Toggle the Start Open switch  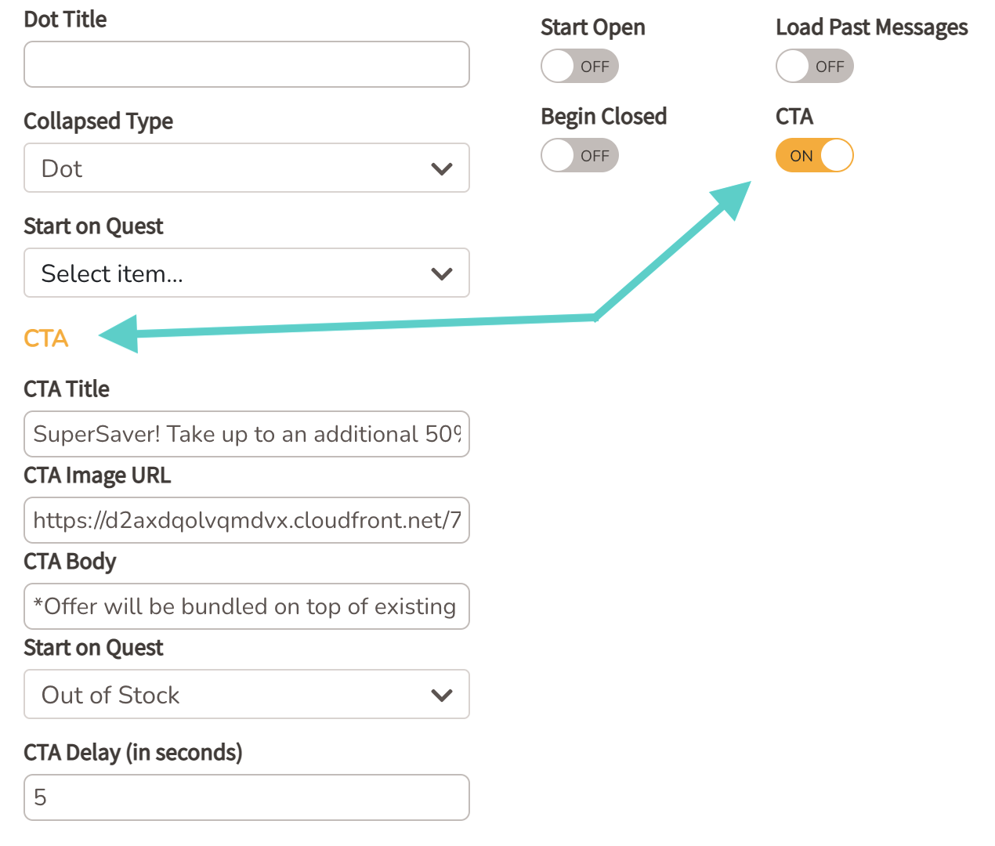[x=580, y=67]
